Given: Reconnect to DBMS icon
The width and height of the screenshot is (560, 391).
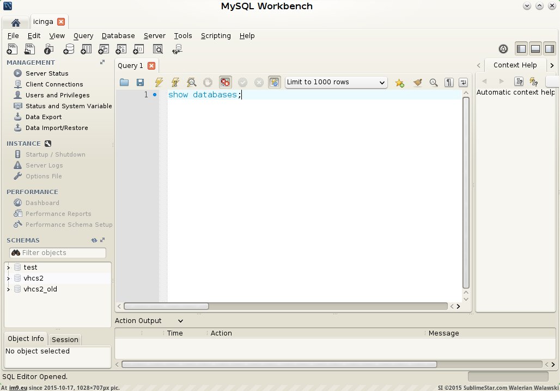Looking at the screenshot, I should point(177,49).
